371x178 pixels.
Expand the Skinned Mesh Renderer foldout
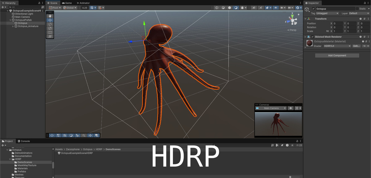[305, 37]
